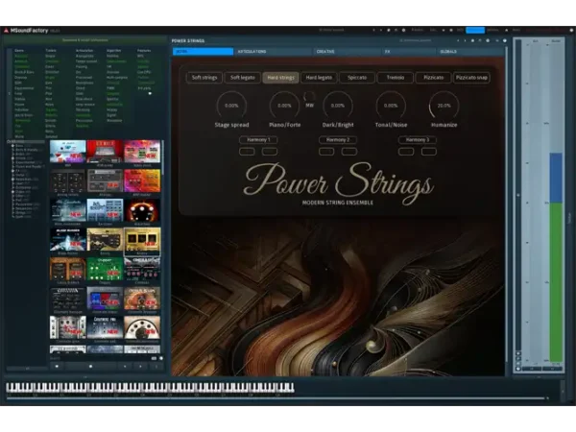
Task: Select the Spiccato articulation
Action: click(x=357, y=78)
